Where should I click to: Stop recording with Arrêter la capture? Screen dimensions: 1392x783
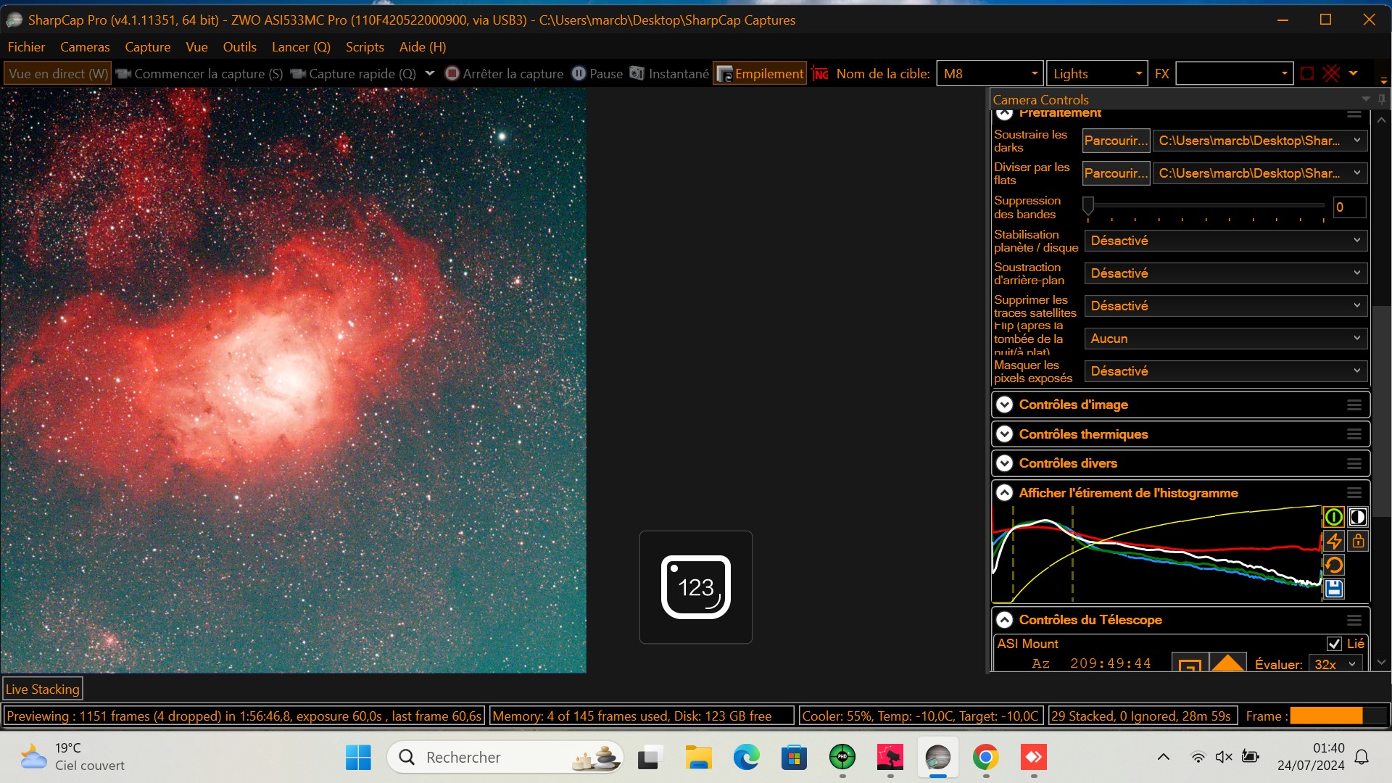[x=505, y=74]
